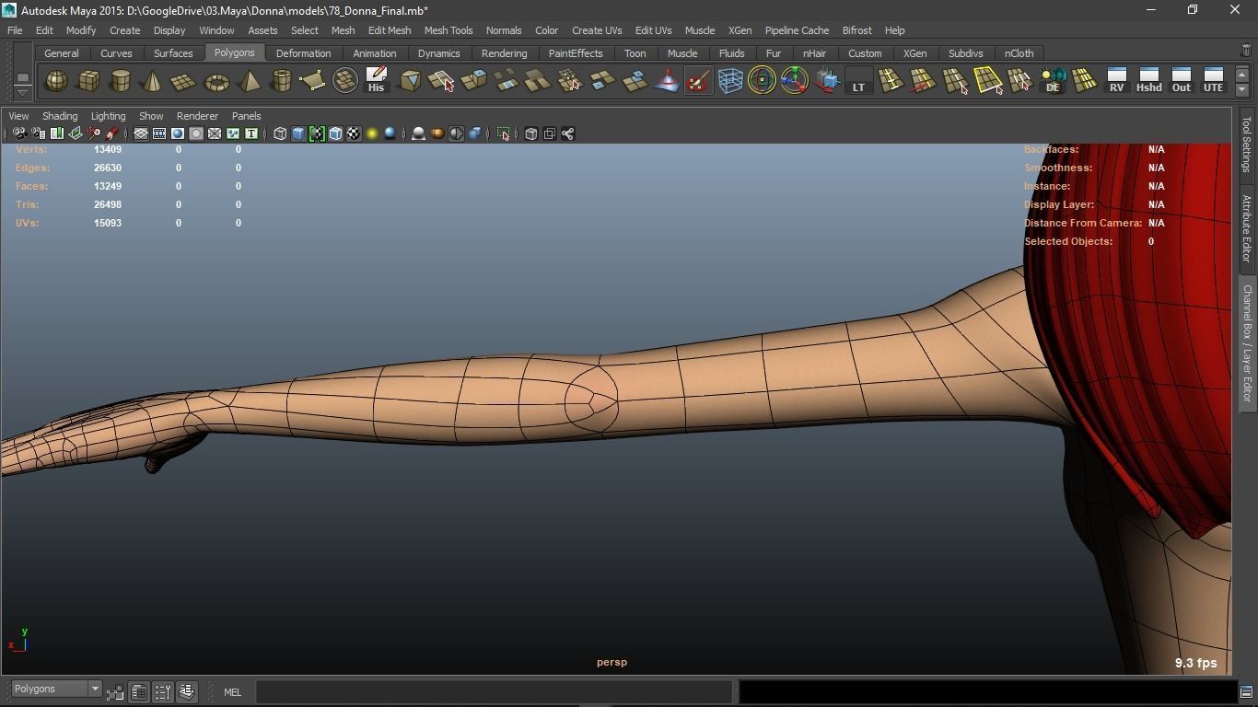This screenshot has width=1258, height=707.
Task: Click the yellow-outlined plane edge loop shelf icon
Action: coord(988,81)
